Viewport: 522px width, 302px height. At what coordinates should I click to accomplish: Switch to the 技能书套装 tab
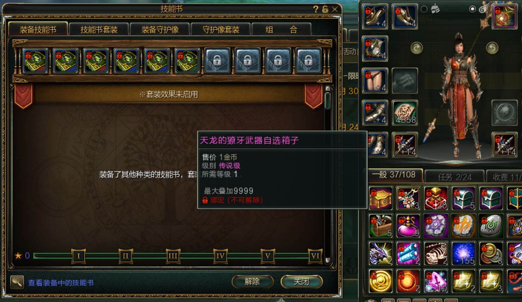99,30
